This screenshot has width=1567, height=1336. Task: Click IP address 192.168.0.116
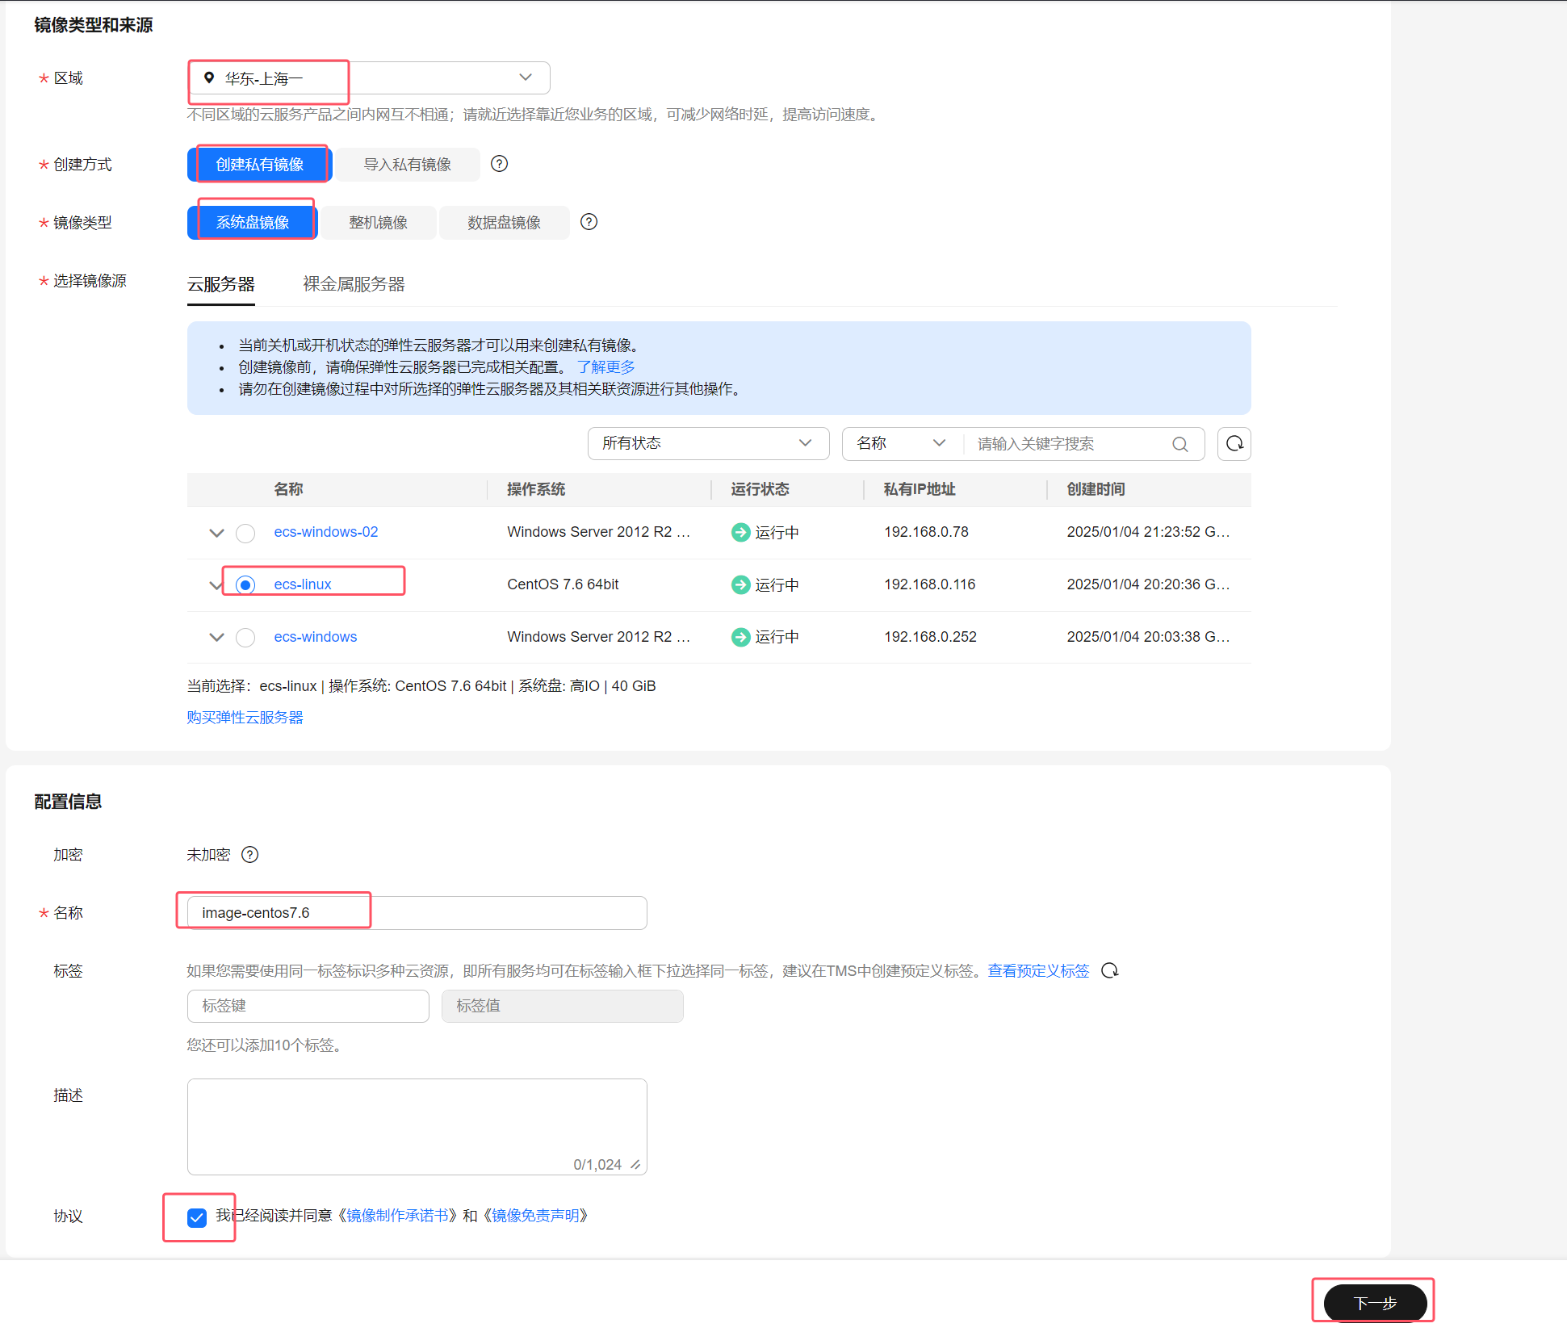(930, 584)
